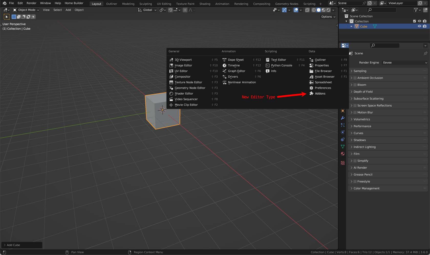Enable Screen Space Reflections checkbox
The height and width of the screenshot is (255, 430).
[355, 106]
